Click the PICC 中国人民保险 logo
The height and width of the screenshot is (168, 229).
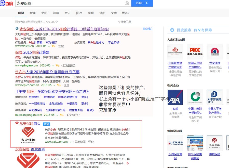pyautogui.click(x=195, y=52)
